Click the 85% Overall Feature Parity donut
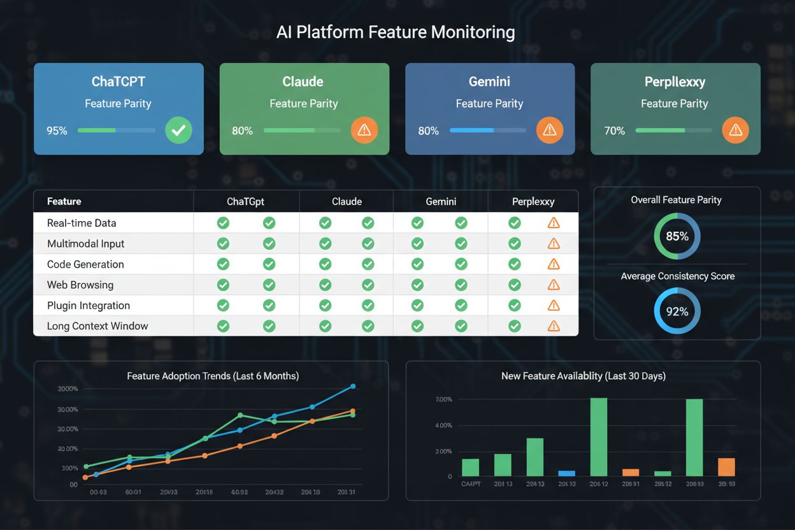 click(x=677, y=236)
